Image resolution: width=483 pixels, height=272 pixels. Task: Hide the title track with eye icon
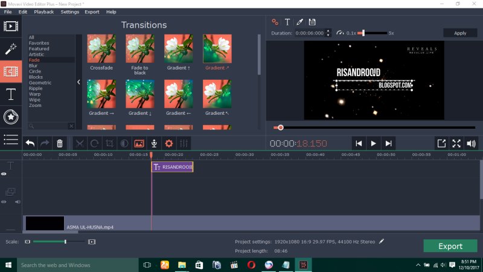(x=4, y=174)
